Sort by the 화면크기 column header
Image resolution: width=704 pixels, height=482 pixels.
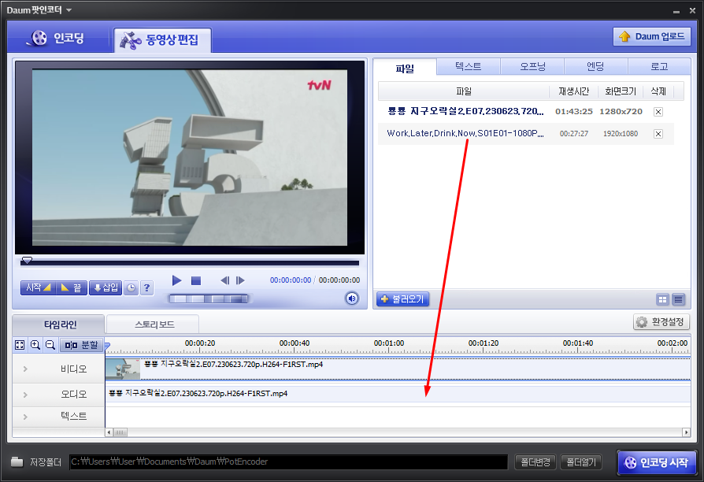click(x=620, y=91)
